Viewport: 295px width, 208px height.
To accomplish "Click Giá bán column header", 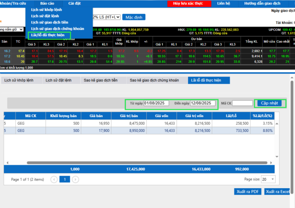I will coord(96,116).
